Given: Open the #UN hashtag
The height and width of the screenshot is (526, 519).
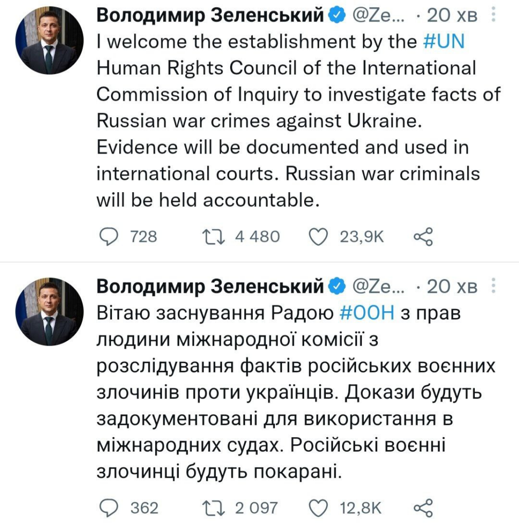Looking at the screenshot, I should [x=443, y=42].
